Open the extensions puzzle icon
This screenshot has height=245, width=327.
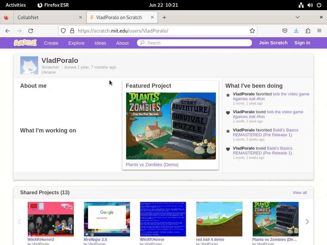[x=308, y=31]
